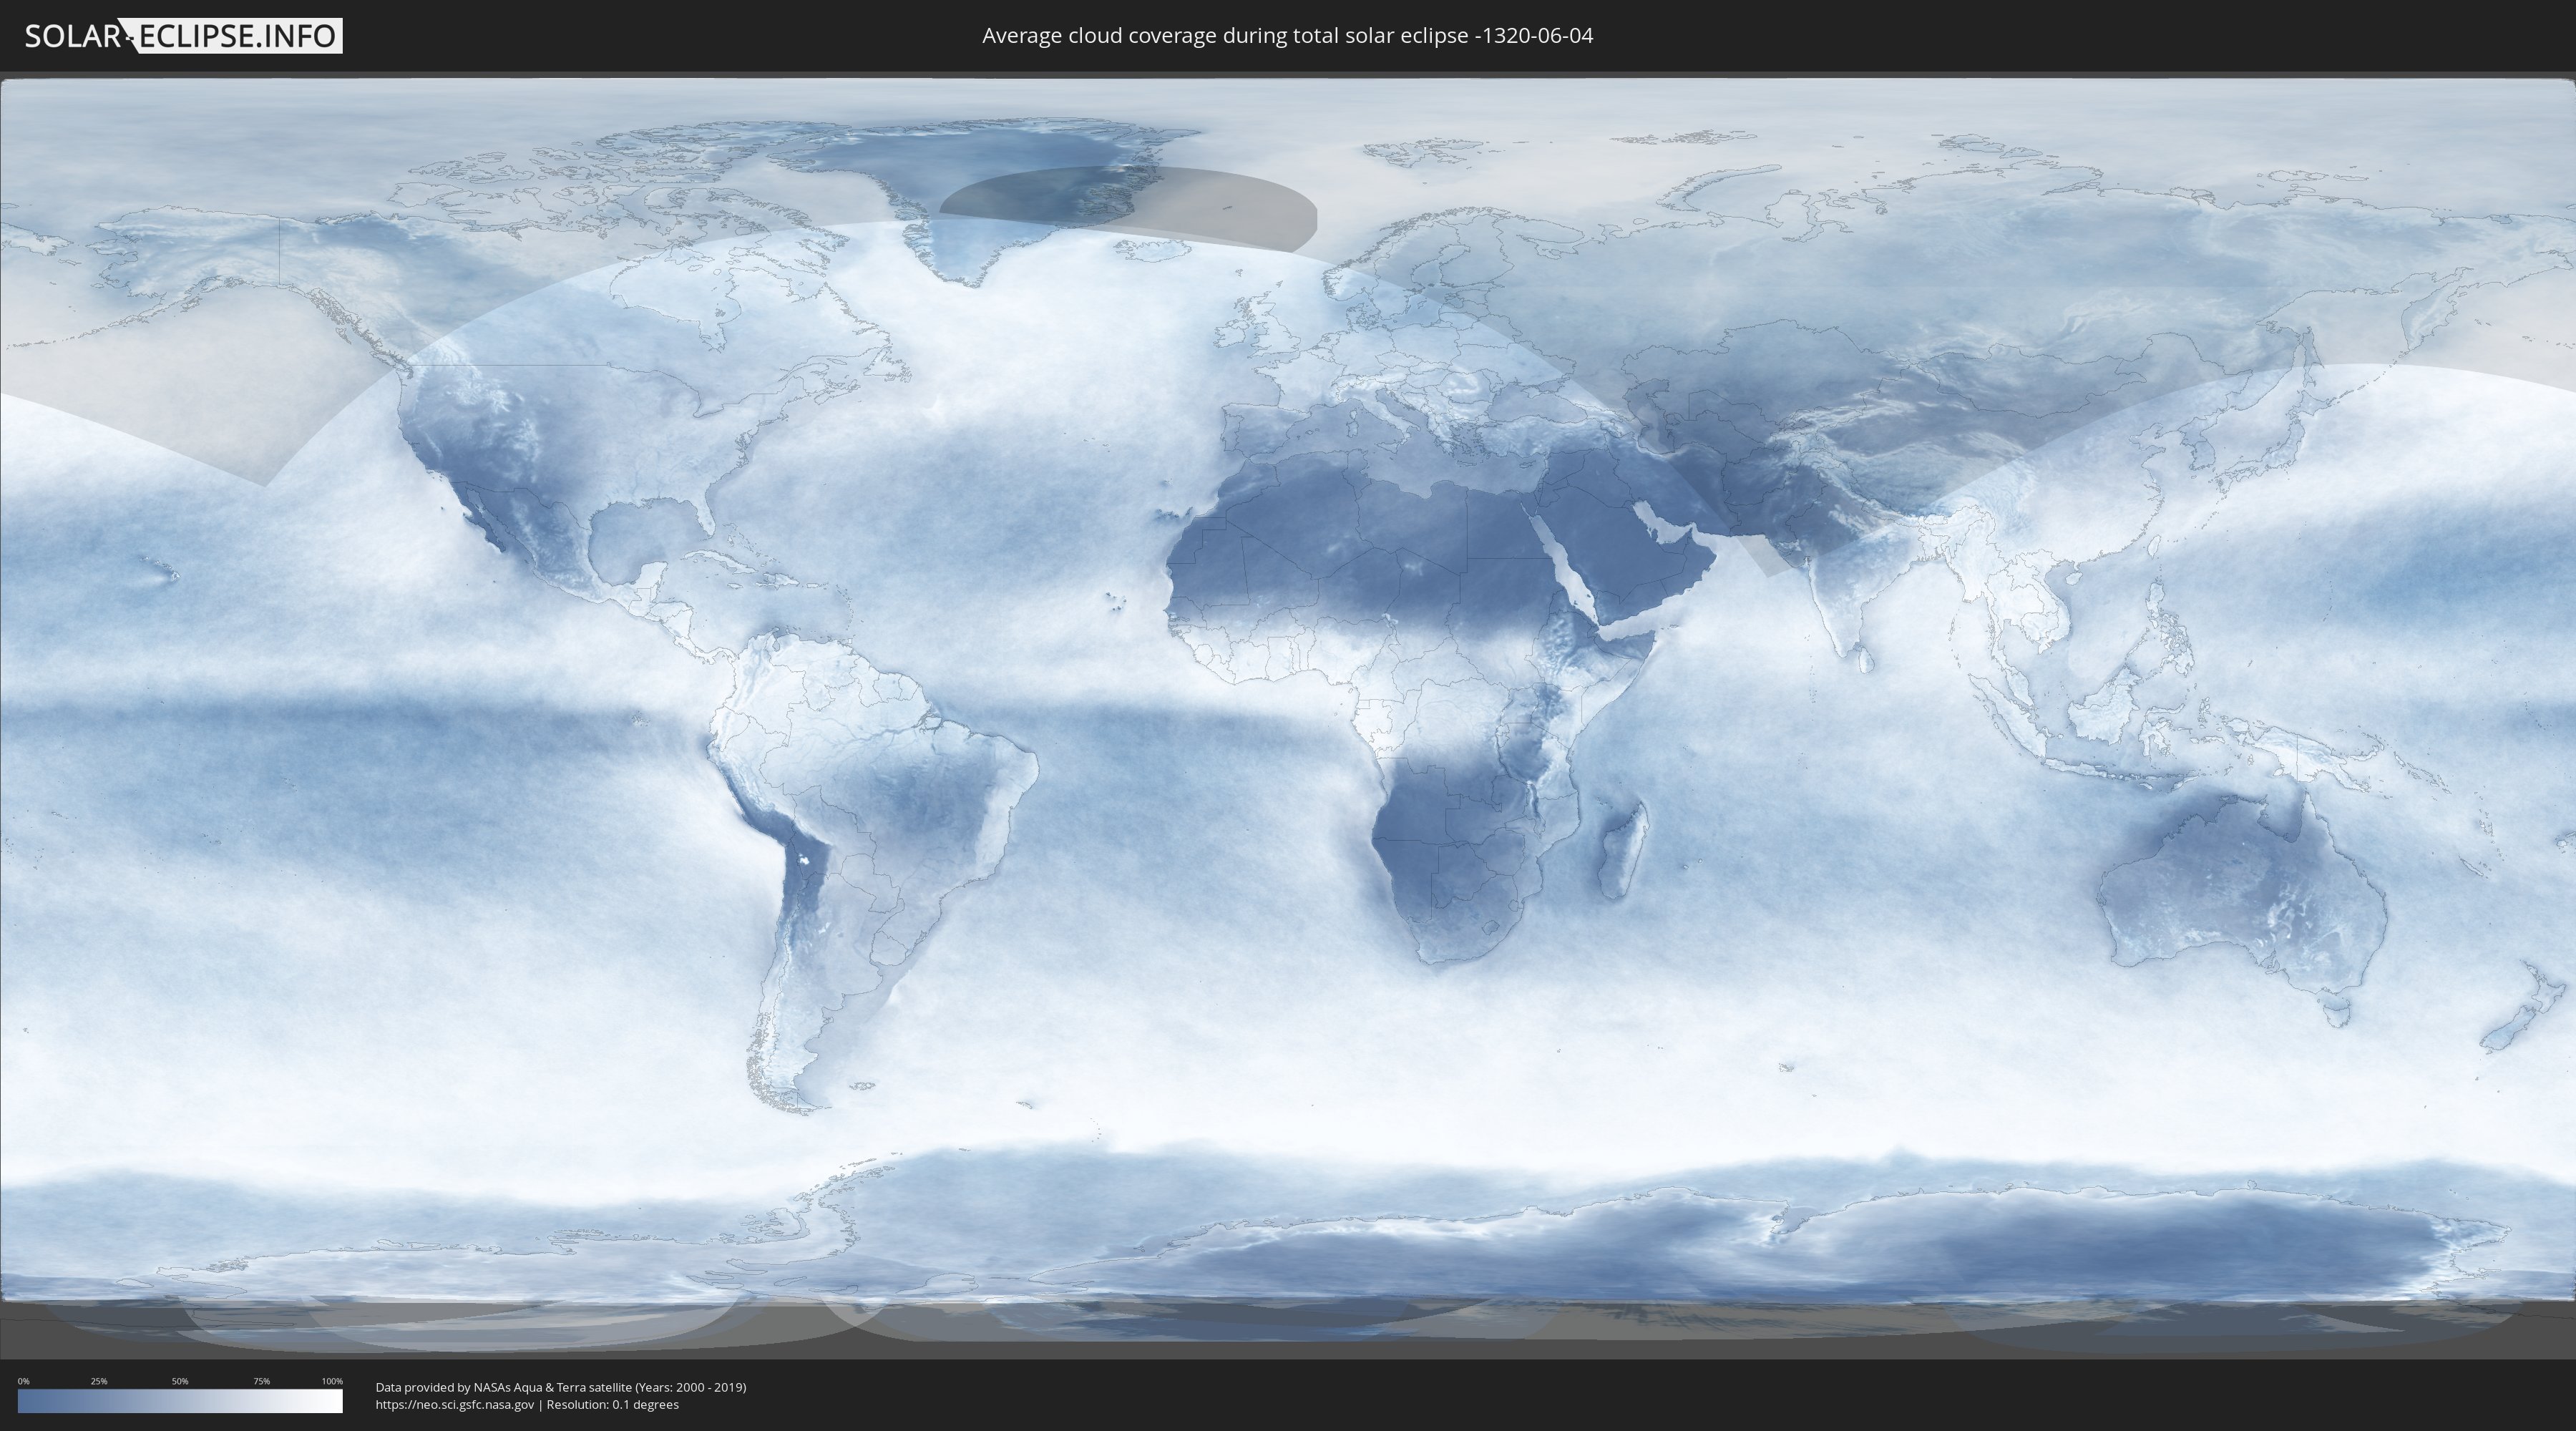Viewport: 2576px width, 1431px height.
Task: Click the '100%' legend label
Action: pos(332,1381)
